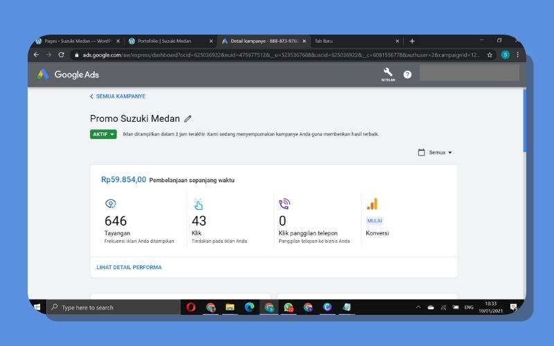Viewport: 554px width, 346px height.
Task: Click the 43 Klik value
Action: tap(199, 221)
